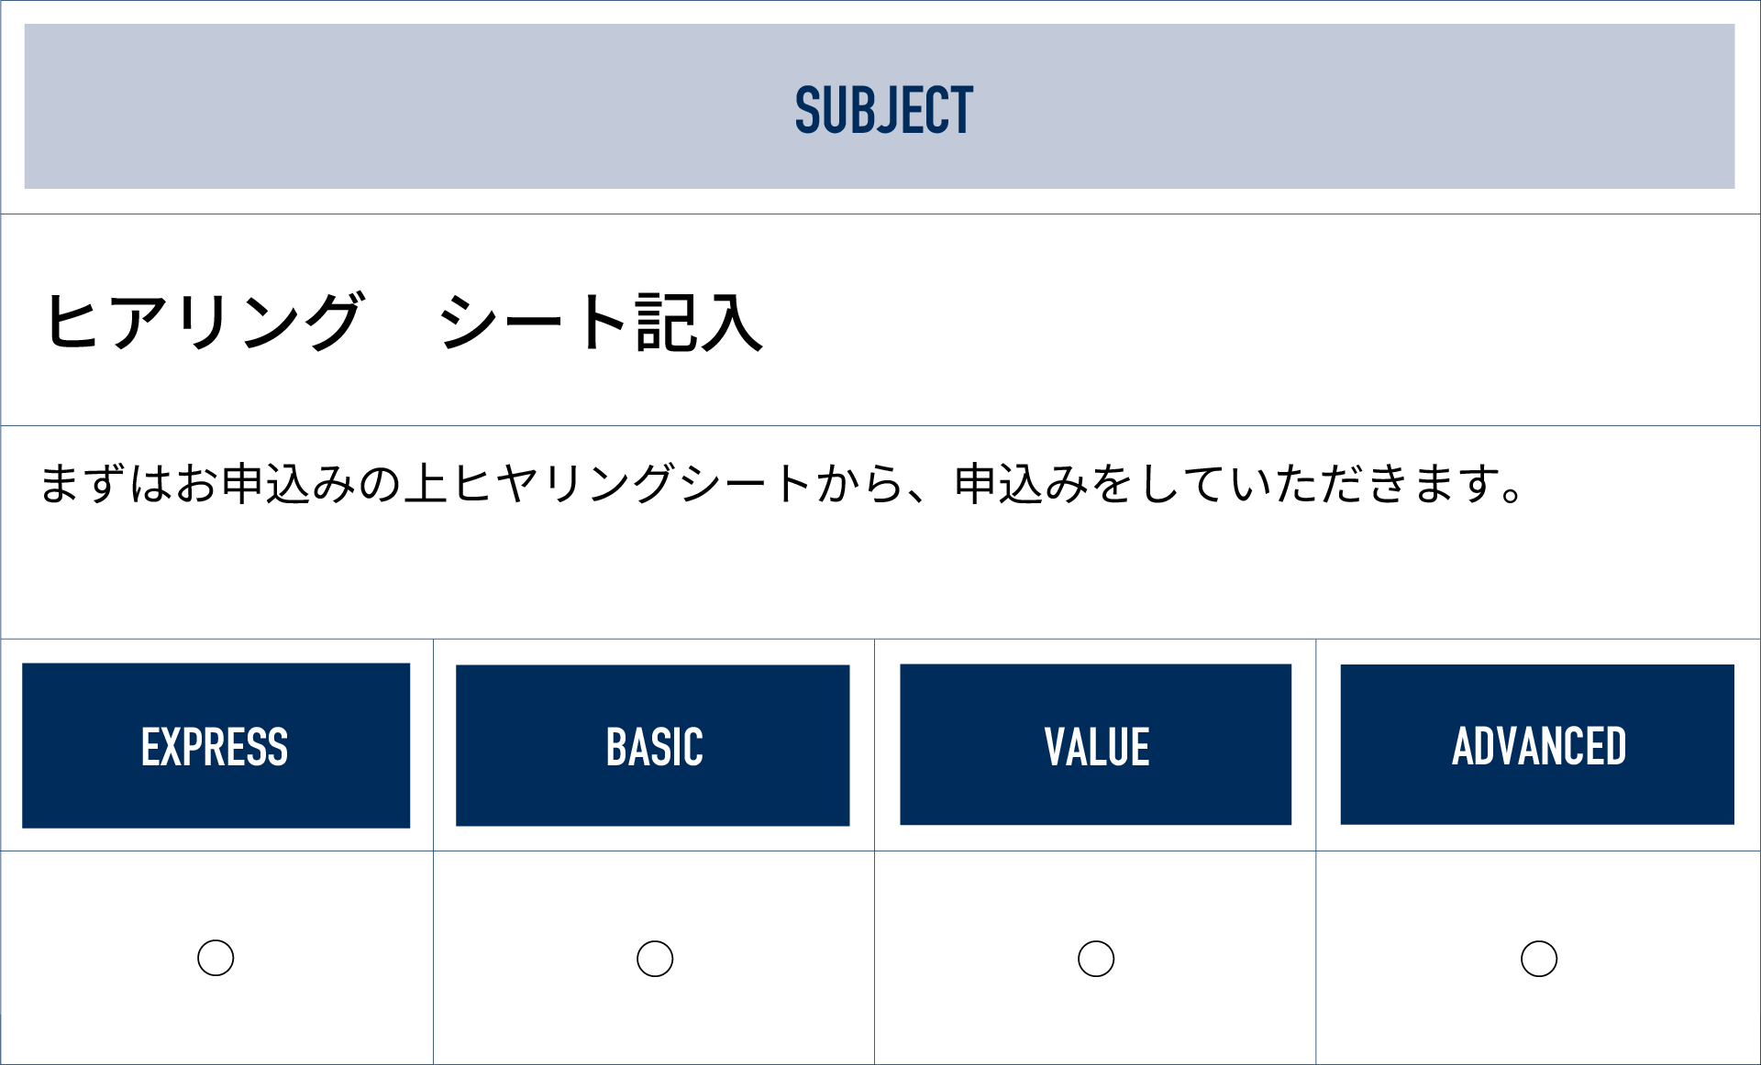
Task: Choose the BASIC plan header
Action: [653, 746]
